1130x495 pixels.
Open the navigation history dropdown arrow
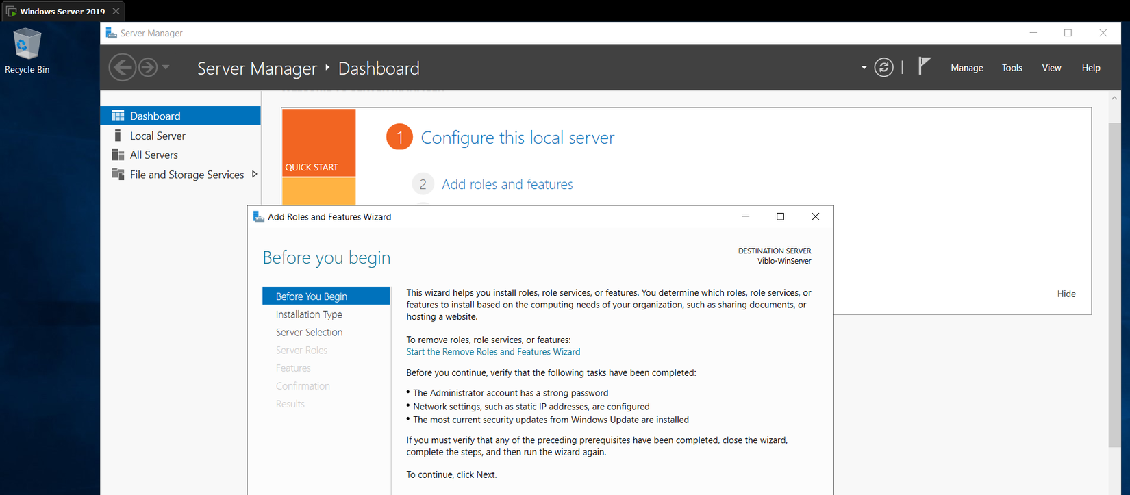click(x=166, y=68)
